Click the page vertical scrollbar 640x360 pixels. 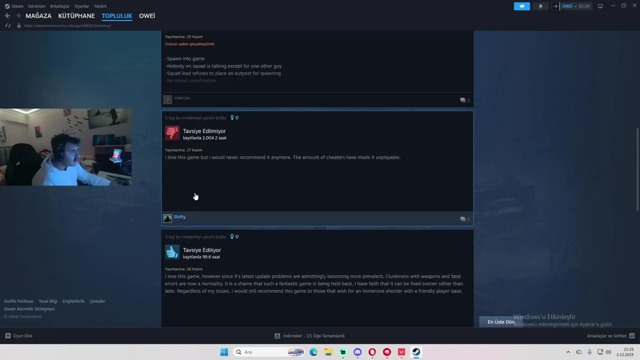(x=637, y=169)
